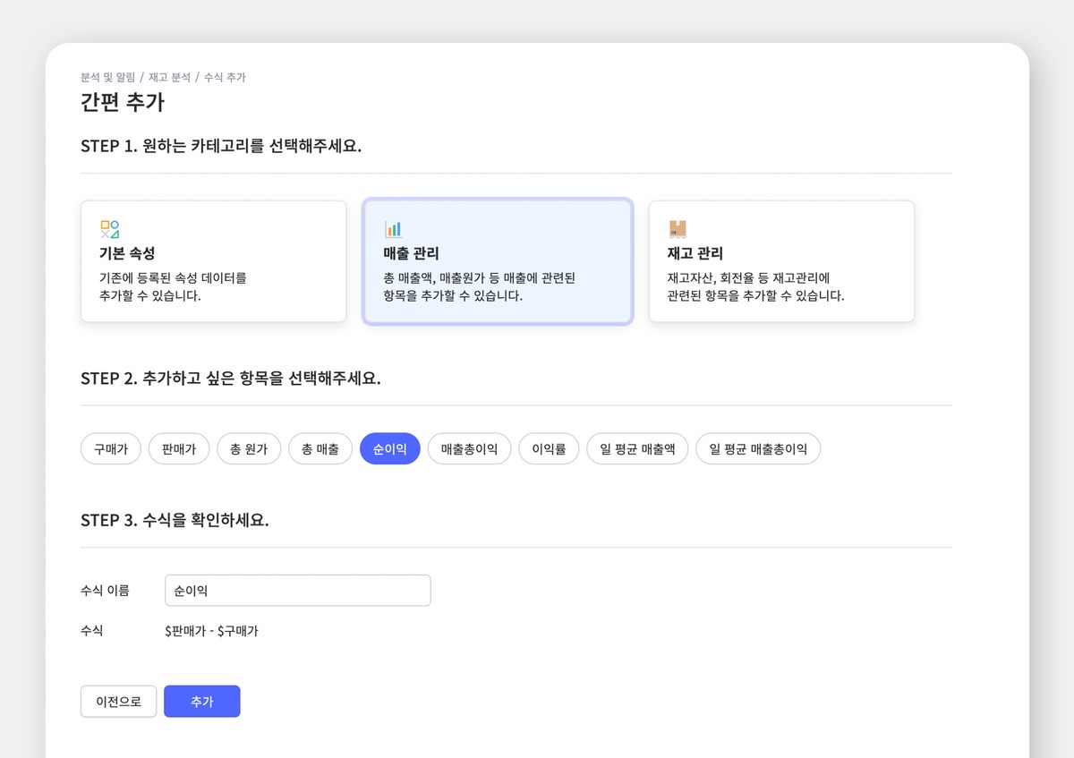1074x758 pixels.
Task: Select the 매출 관리 category card
Action: (498, 260)
